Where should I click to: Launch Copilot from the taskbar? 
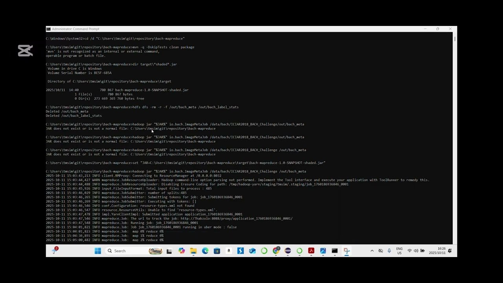pyautogui.click(x=182, y=251)
